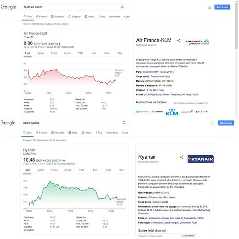Open Benjamin Smith PDG link
The height and width of the screenshot is (239, 239).
[151, 72]
